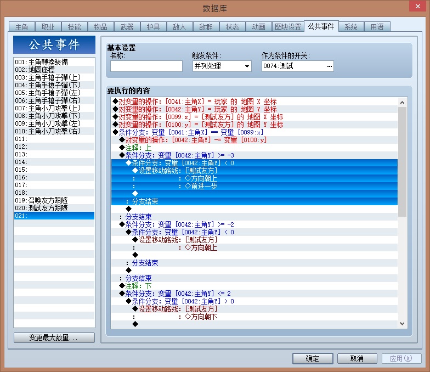Click the 取消 button
The width and height of the screenshot is (430, 372).
(x=357, y=358)
